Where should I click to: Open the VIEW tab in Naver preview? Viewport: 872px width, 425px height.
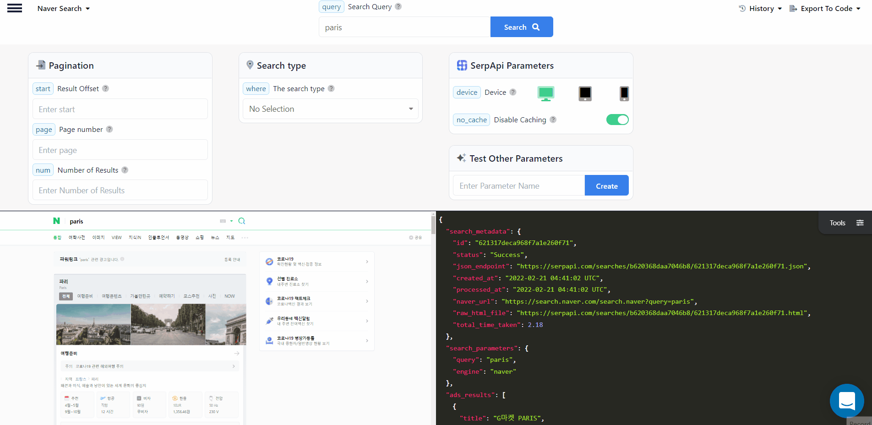point(117,237)
